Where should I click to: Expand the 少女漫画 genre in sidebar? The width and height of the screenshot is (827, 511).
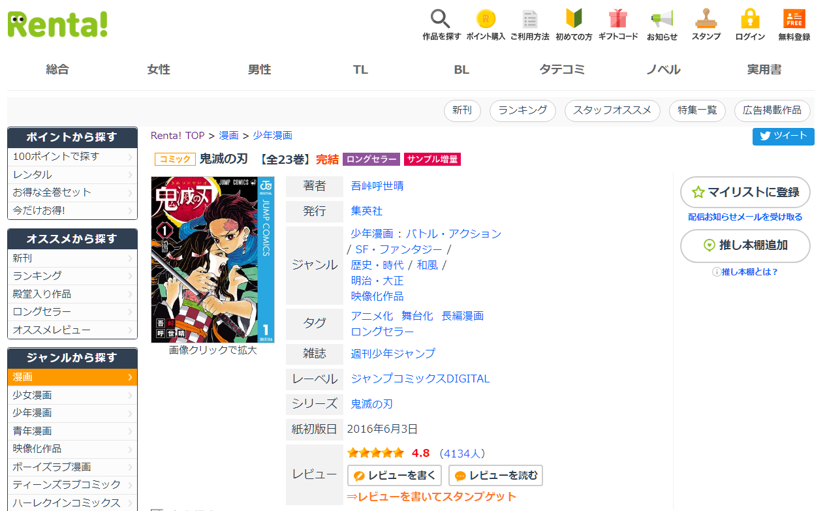(x=72, y=395)
